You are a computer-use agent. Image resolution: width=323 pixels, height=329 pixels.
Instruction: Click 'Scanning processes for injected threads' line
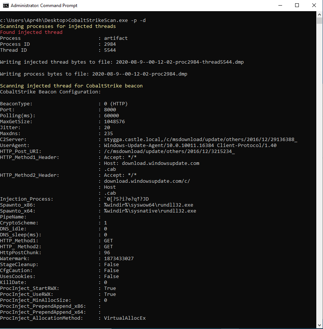coord(58,26)
